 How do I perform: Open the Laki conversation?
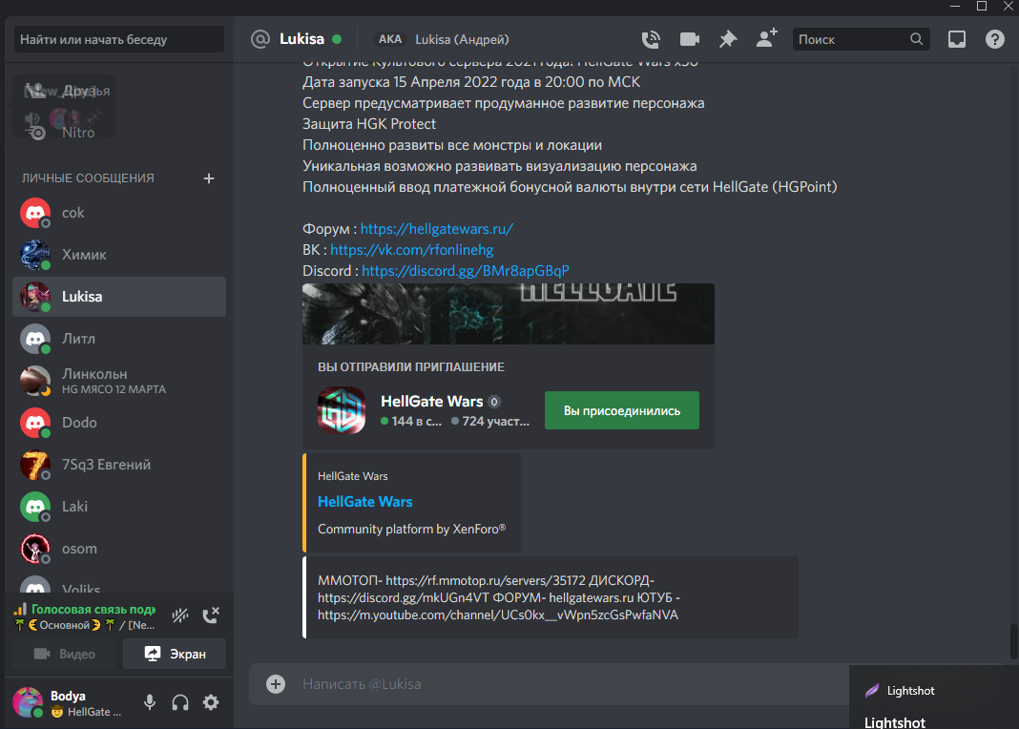119,506
